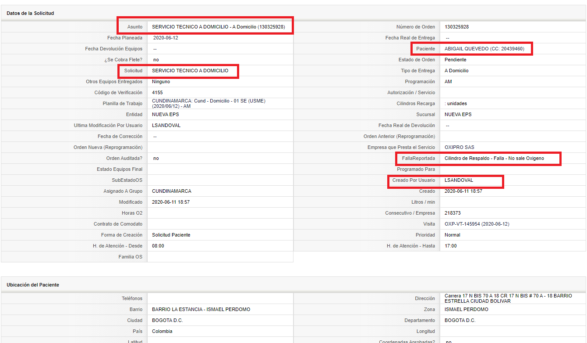587x343 pixels.
Task: Click the Creado timestamp 2020-06-11 18:57
Action: pyautogui.click(x=463, y=191)
